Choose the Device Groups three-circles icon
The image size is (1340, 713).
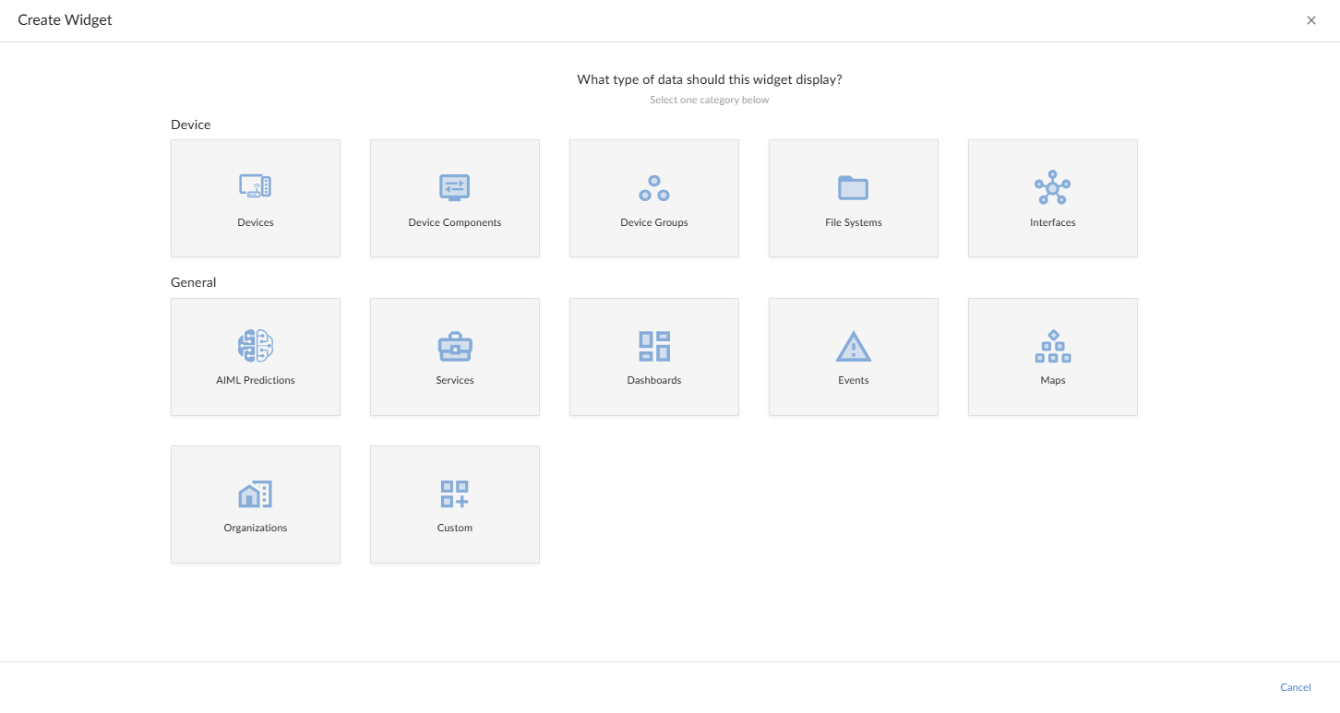point(653,188)
